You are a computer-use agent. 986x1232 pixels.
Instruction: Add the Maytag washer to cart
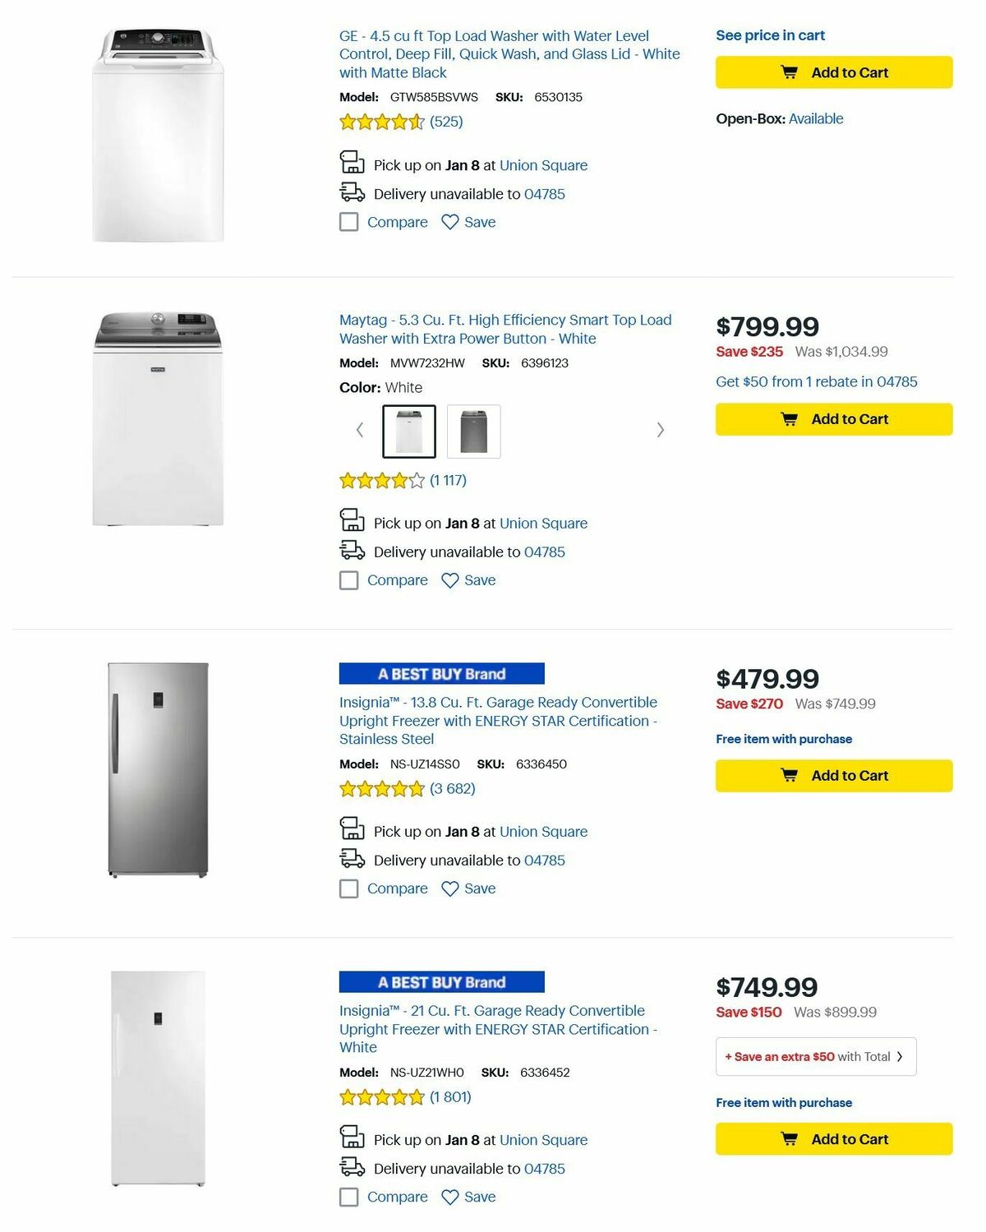tap(833, 419)
